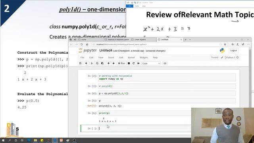Viewport: 254px width, 143px height.
Task: Open the Jupyter Kernel menu
Action: (131, 58)
